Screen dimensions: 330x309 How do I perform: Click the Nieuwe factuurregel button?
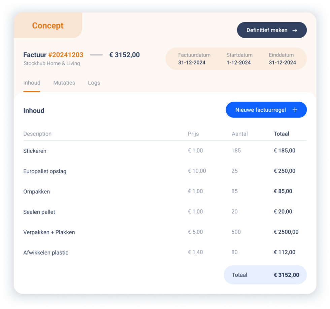[262, 110]
